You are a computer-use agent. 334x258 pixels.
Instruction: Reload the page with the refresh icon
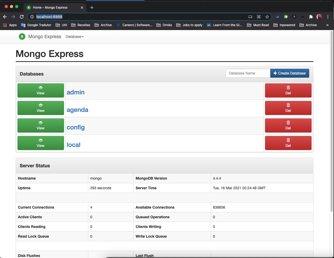point(22,17)
